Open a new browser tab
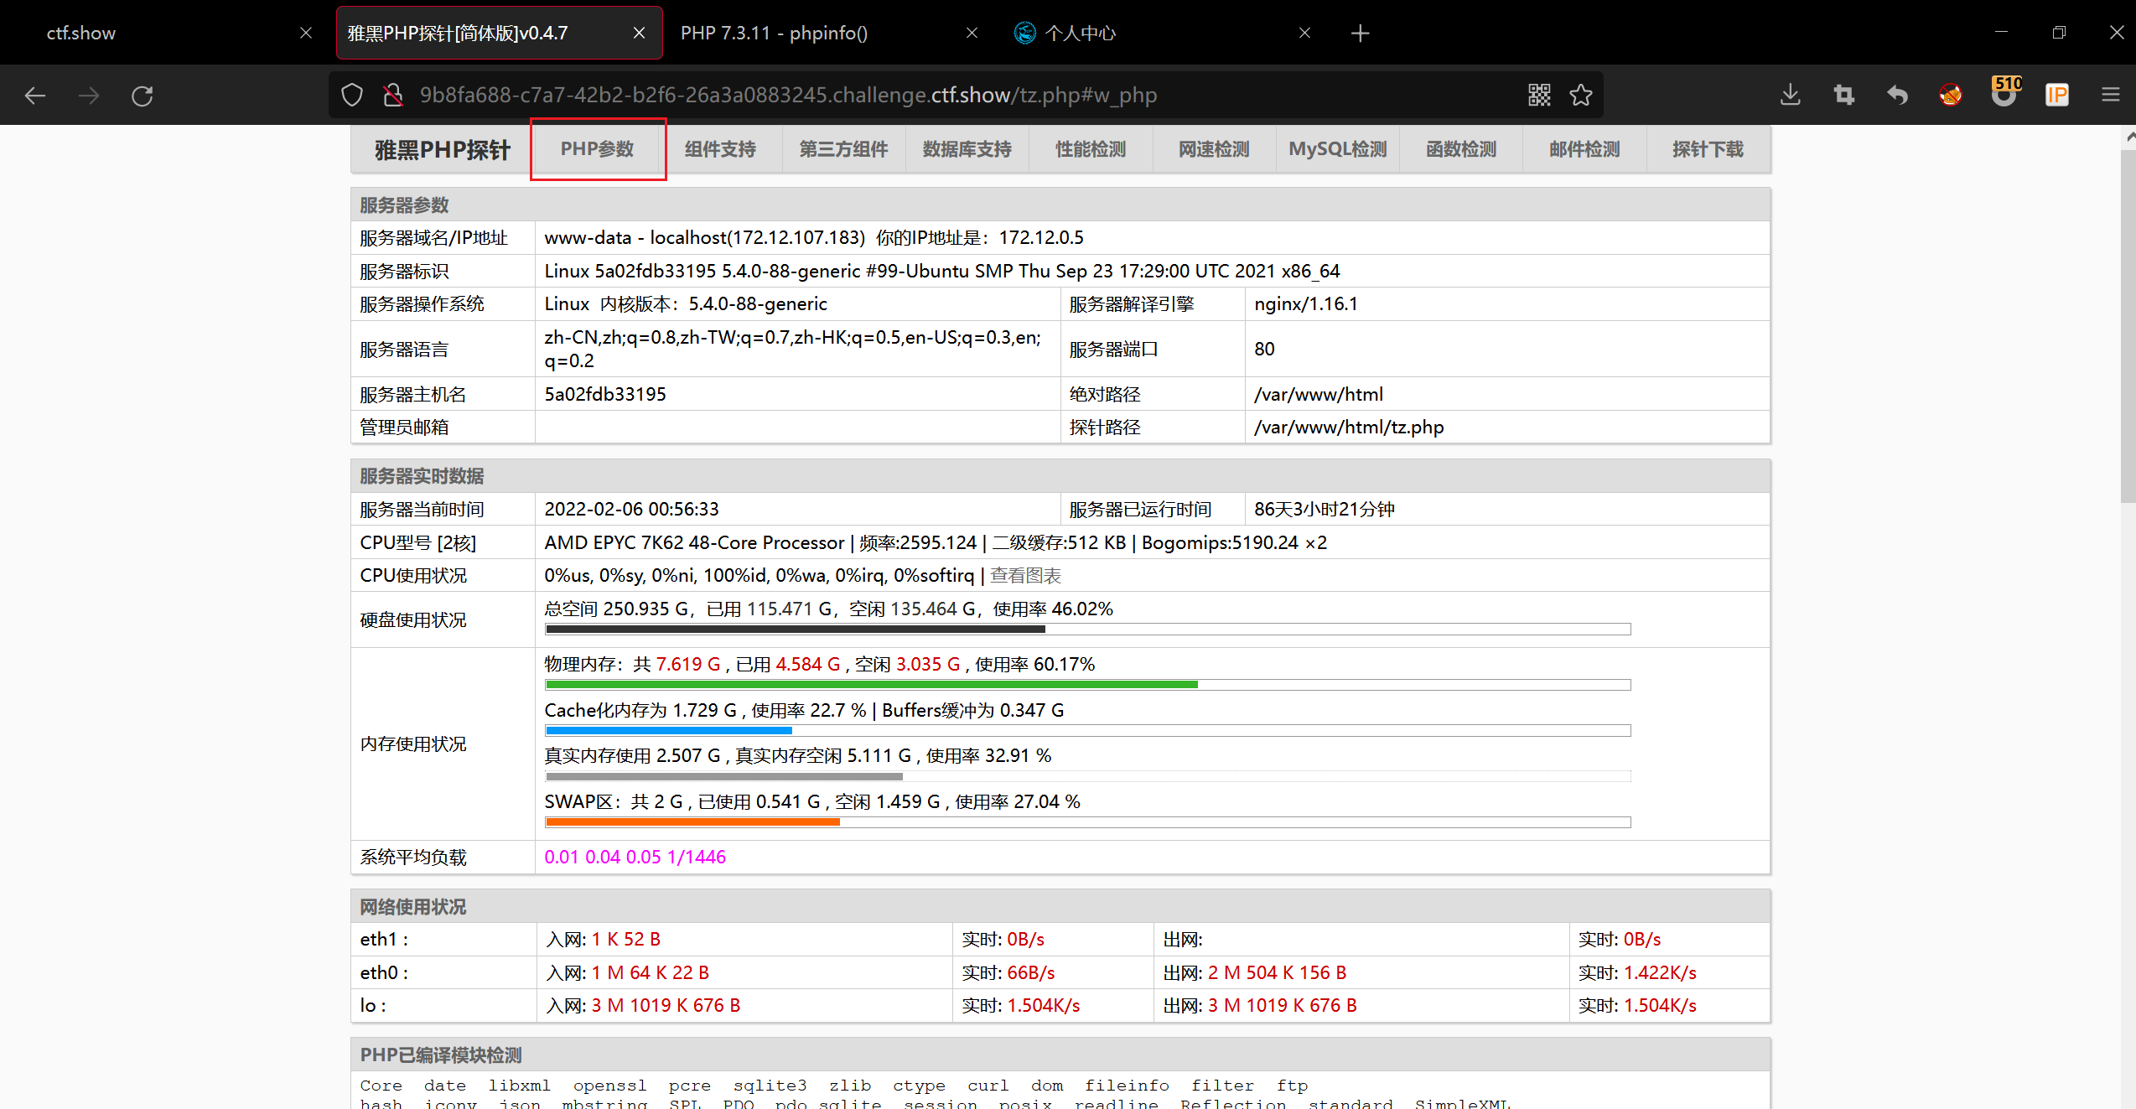Viewport: 2136px width, 1109px height. pos(1361,34)
